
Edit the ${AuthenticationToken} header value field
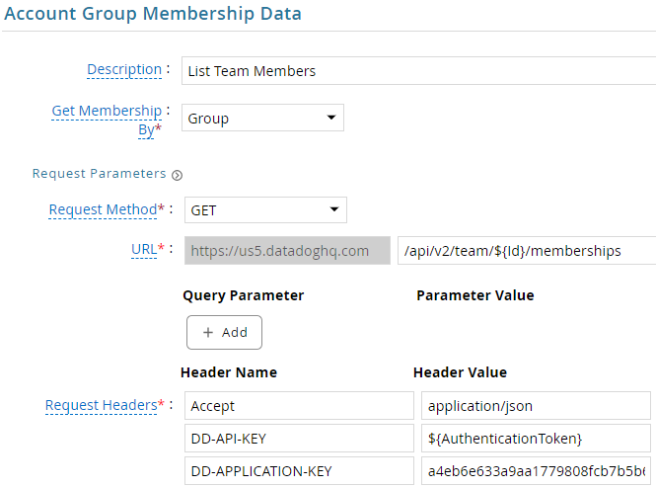point(536,439)
